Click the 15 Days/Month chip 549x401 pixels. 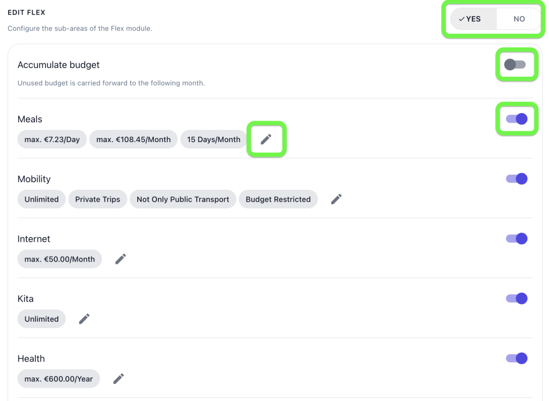click(213, 139)
